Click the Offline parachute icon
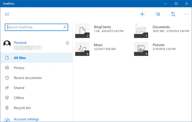 [7, 98]
